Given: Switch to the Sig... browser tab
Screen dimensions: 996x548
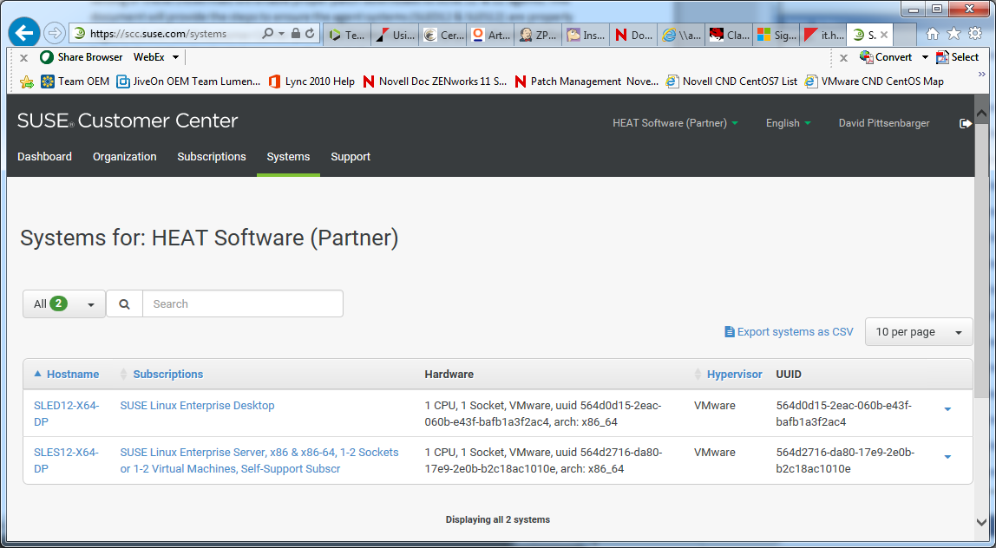Looking at the screenshot, I should pos(776,35).
